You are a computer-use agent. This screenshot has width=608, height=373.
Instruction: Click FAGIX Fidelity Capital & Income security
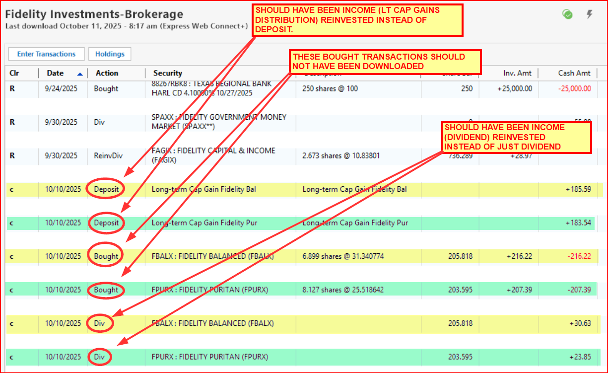point(213,155)
